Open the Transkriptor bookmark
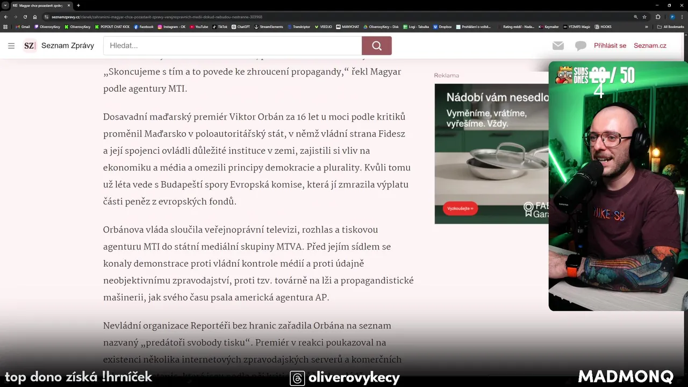 coord(298,26)
